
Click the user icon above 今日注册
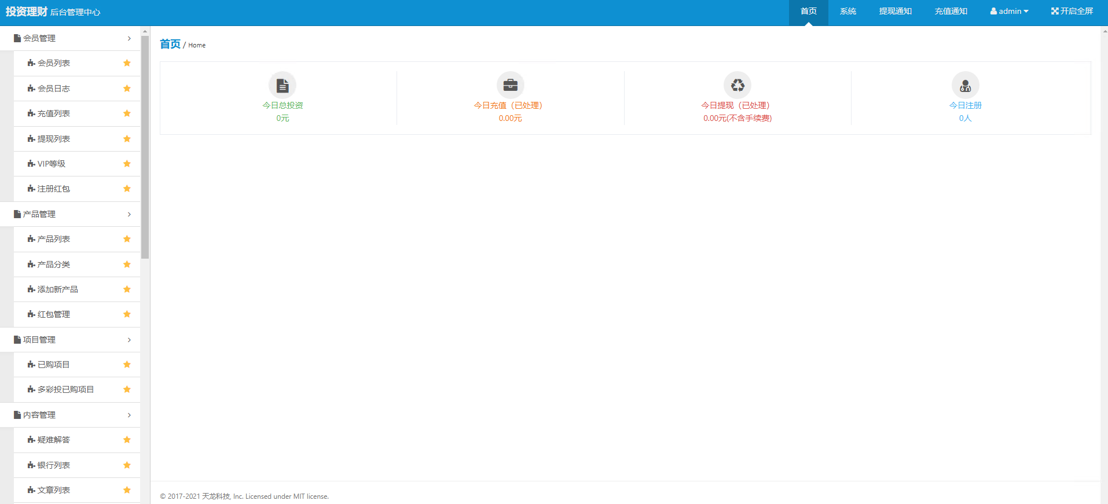[965, 86]
